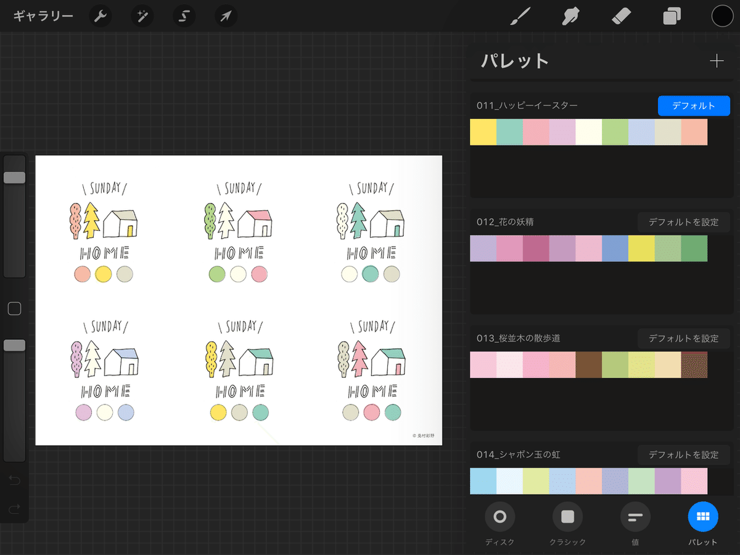Select the Selection S tool
Image resolution: width=740 pixels, height=555 pixels.
tap(184, 16)
